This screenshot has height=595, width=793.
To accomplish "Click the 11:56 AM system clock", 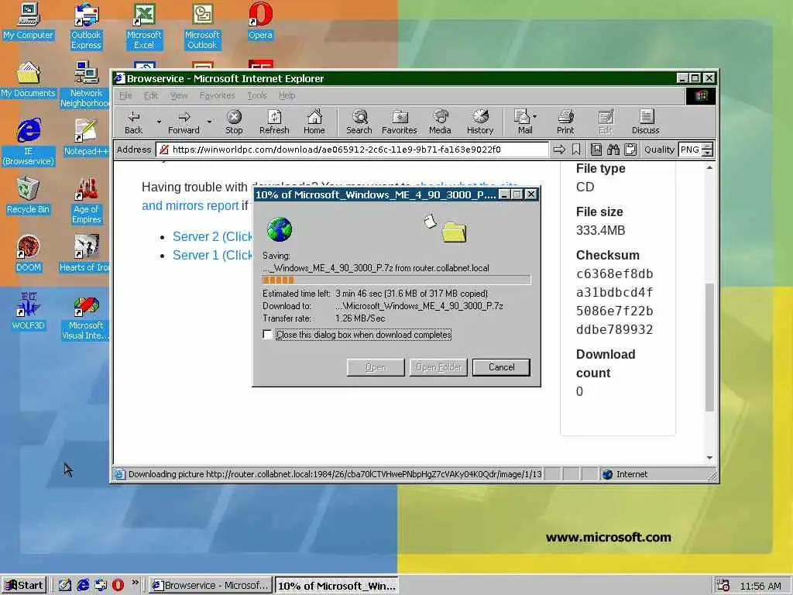I will tap(760, 586).
